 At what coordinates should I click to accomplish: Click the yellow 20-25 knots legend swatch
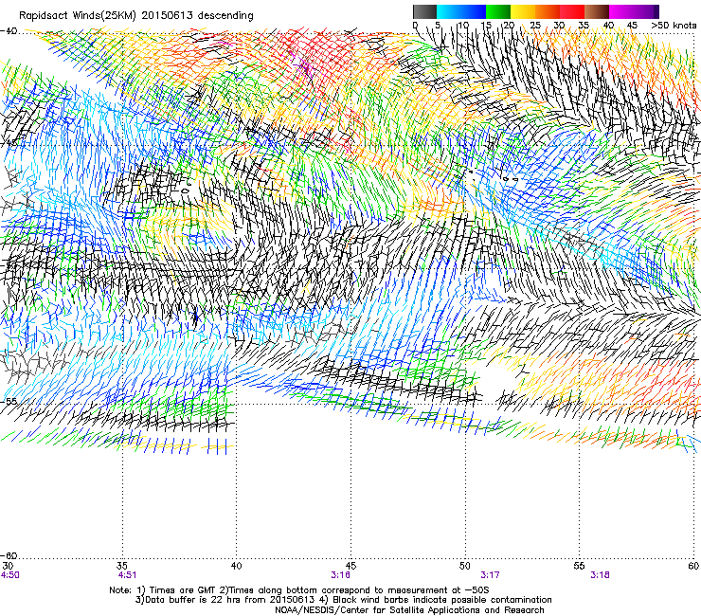pos(523,11)
